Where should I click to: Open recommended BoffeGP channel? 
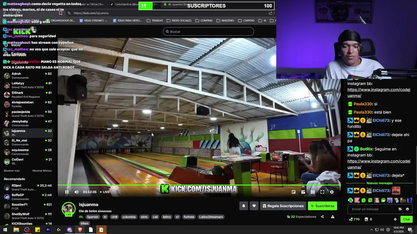pyautogui.click(x=28, y=197)
